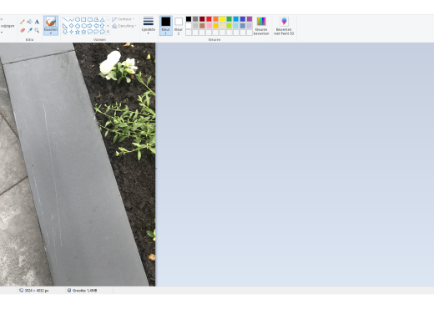Pick the red color swatch

point(209,19)
